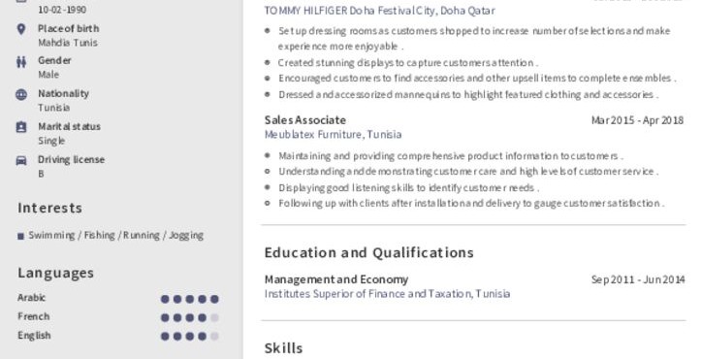Screen dimensions: 702x359
Task: Select the Sales Associate job title
Action: click(305, 120)
